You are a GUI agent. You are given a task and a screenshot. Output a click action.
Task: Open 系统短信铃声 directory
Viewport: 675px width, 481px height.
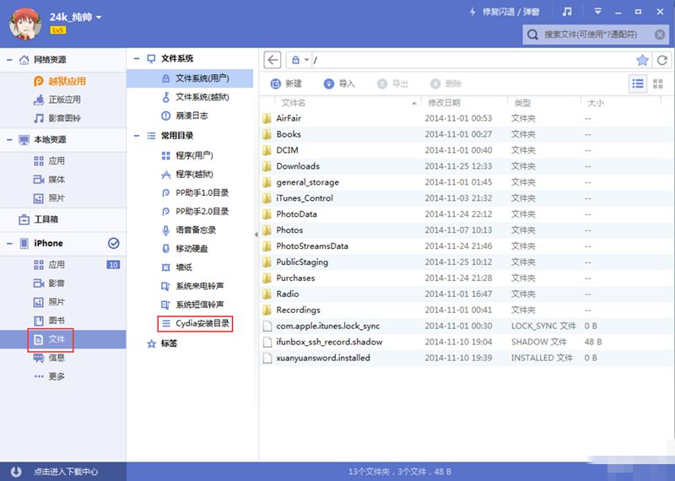(x=191, y=305)
